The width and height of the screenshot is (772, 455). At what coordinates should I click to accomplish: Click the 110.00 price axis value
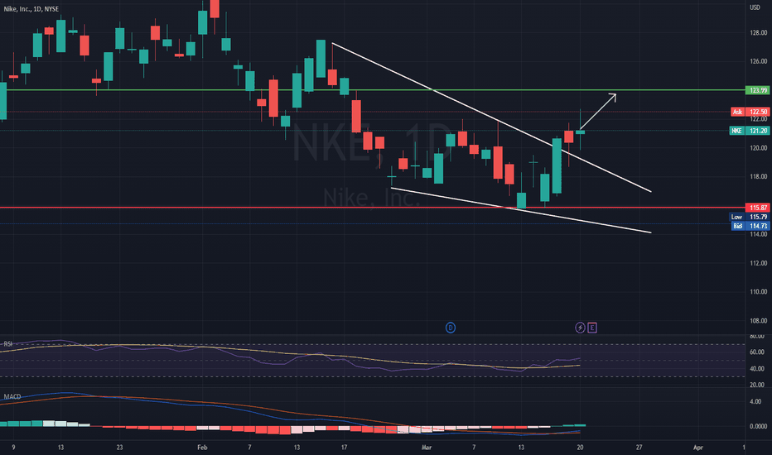pos(758,292)
